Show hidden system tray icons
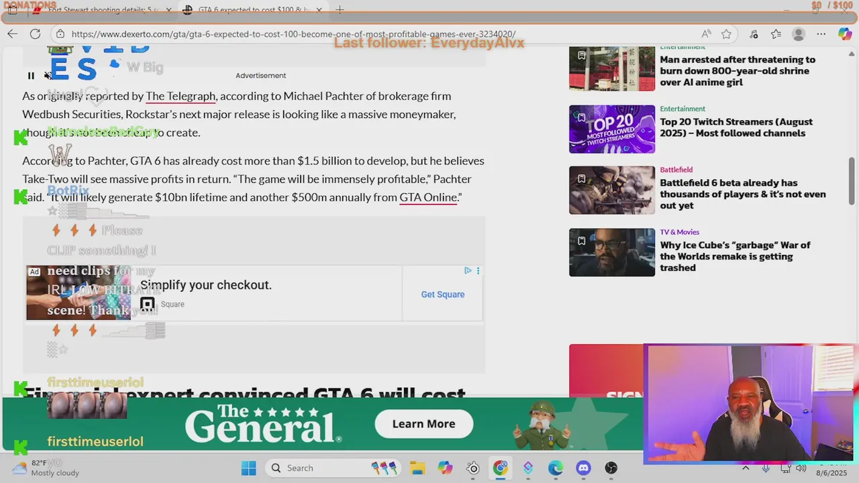 tap(746, 468)
